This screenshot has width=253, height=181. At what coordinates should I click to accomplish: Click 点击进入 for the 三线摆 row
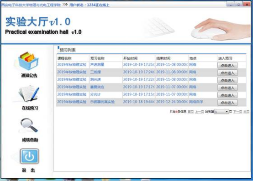[x=227, y=73]
